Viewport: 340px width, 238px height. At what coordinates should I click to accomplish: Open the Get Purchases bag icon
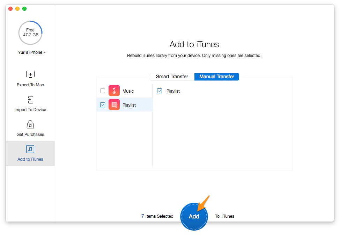pyautogui.click(x=30, y=125)
